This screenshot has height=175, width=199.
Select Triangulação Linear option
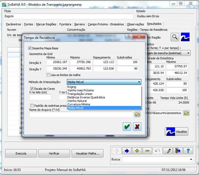(104, 94)
